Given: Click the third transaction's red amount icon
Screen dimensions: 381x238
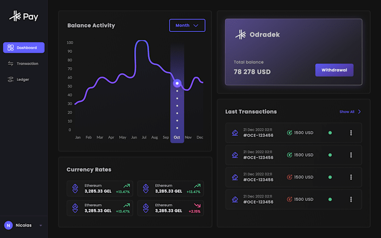Looking at the screenshot, I should [x=290, y=177].
